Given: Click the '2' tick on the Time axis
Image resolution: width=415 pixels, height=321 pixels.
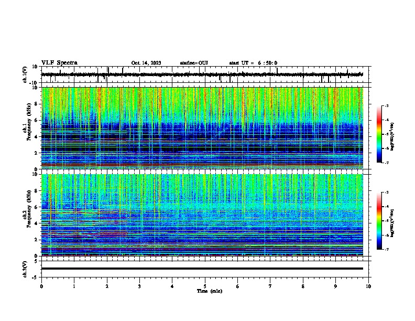Looking at the screenshot, I should click(x=107, y=286).
